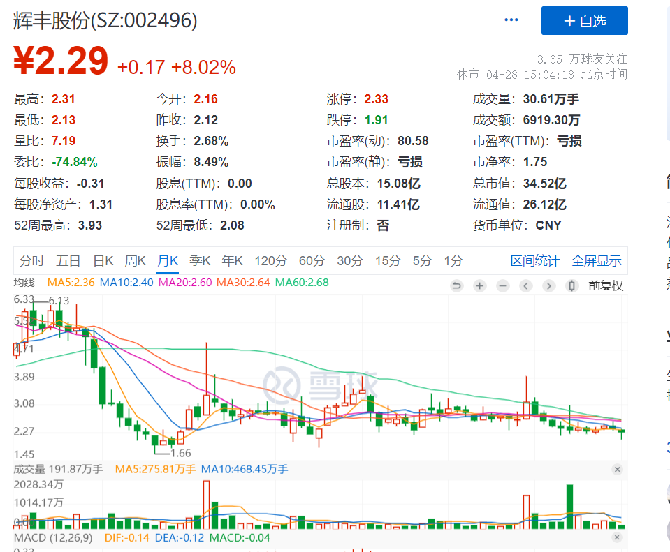Screen dimensions: 670x552
Task: Click the volume MA5:275.81万手 label
Action: (155, 469)
